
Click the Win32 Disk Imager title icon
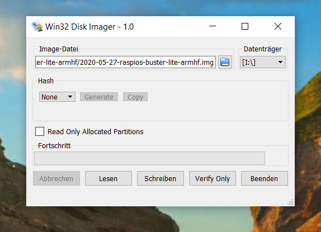click(x=37, y=26)
